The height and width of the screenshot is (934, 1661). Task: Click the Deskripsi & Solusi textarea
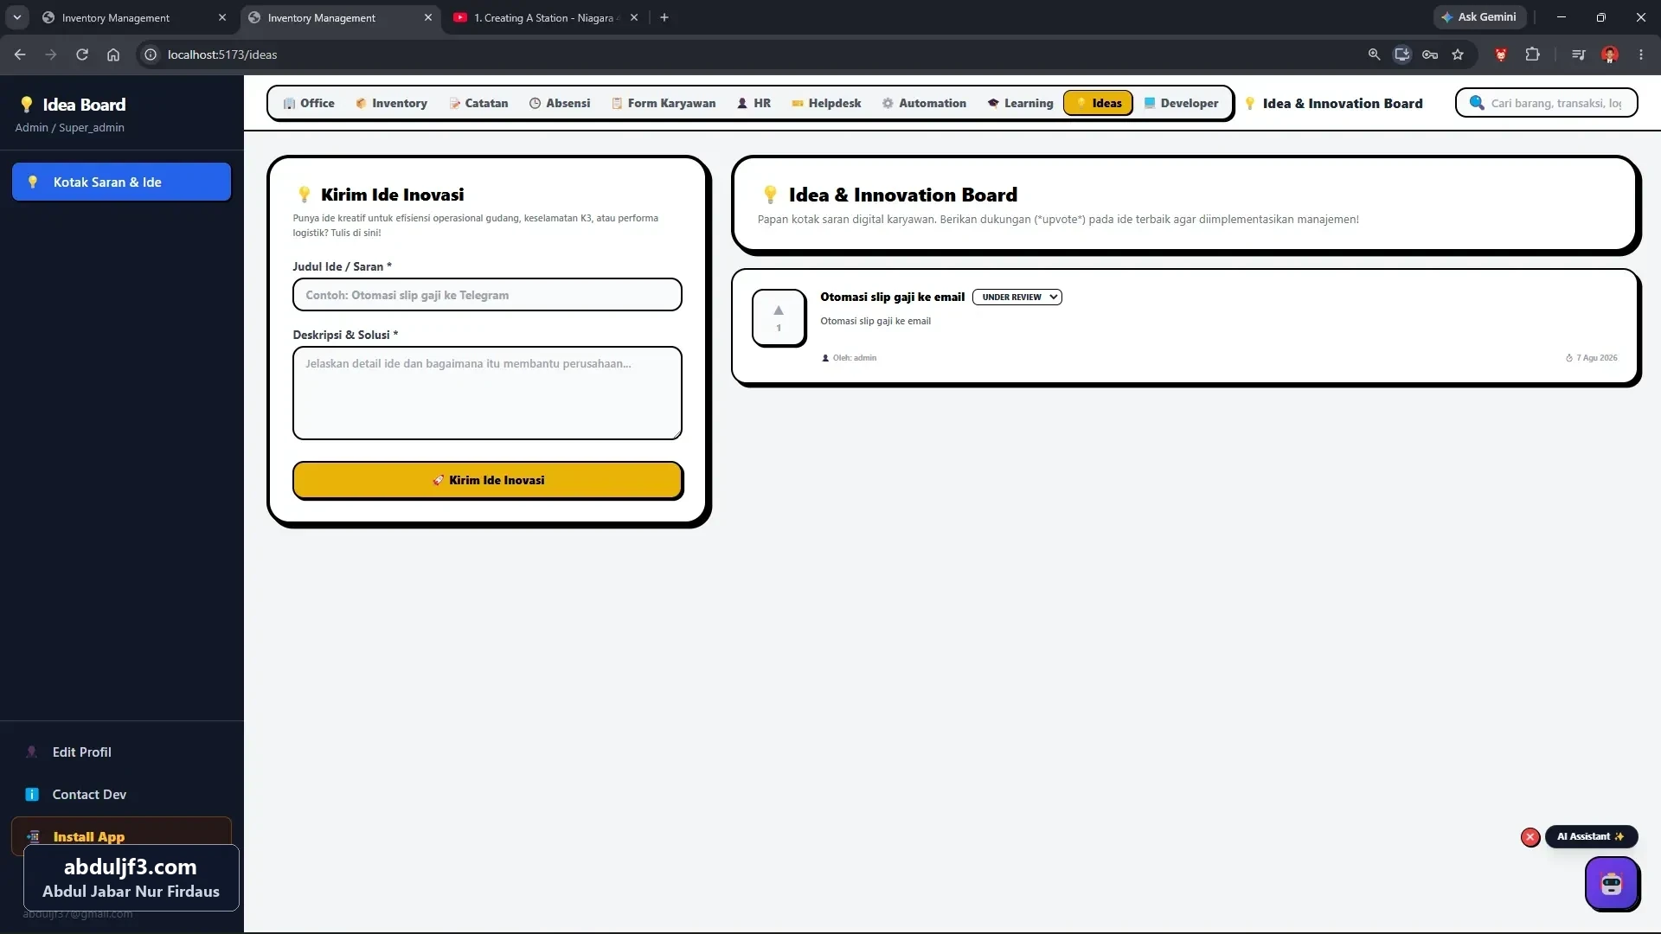pos(487,393)
